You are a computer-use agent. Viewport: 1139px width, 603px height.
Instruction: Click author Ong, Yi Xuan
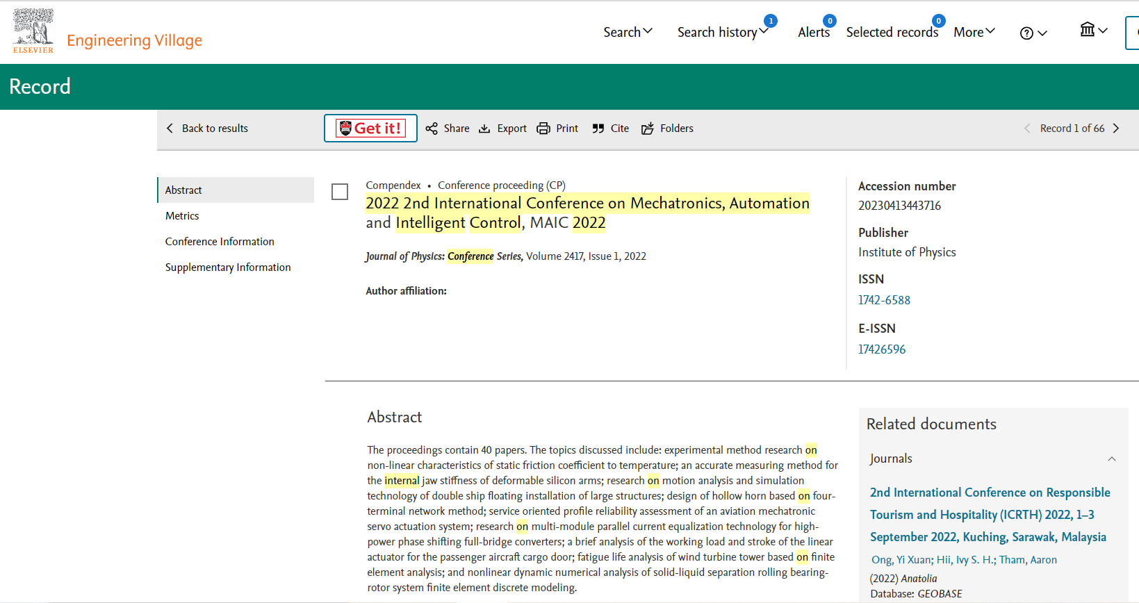coord(901,560)
